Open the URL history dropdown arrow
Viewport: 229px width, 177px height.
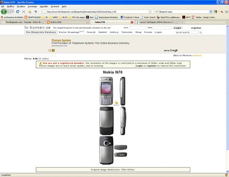click(x=154, y=12)
